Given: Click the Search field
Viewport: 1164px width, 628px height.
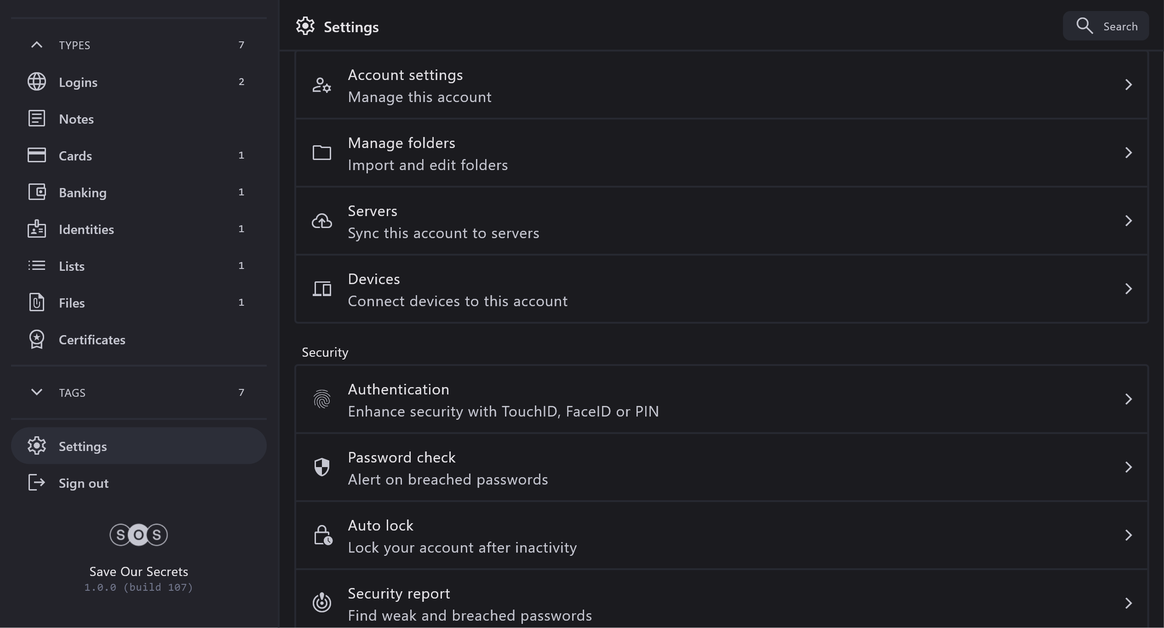Looking at the screenshot, I should [x=1106, y=26].
